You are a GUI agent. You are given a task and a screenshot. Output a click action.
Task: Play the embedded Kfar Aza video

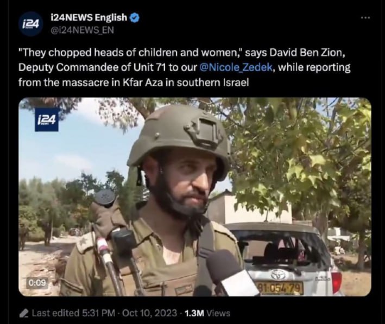click(195, 197)
